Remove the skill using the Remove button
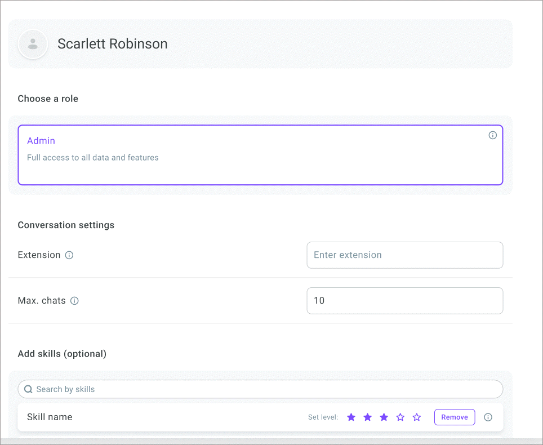543x445 pixels. pos(454,417)
